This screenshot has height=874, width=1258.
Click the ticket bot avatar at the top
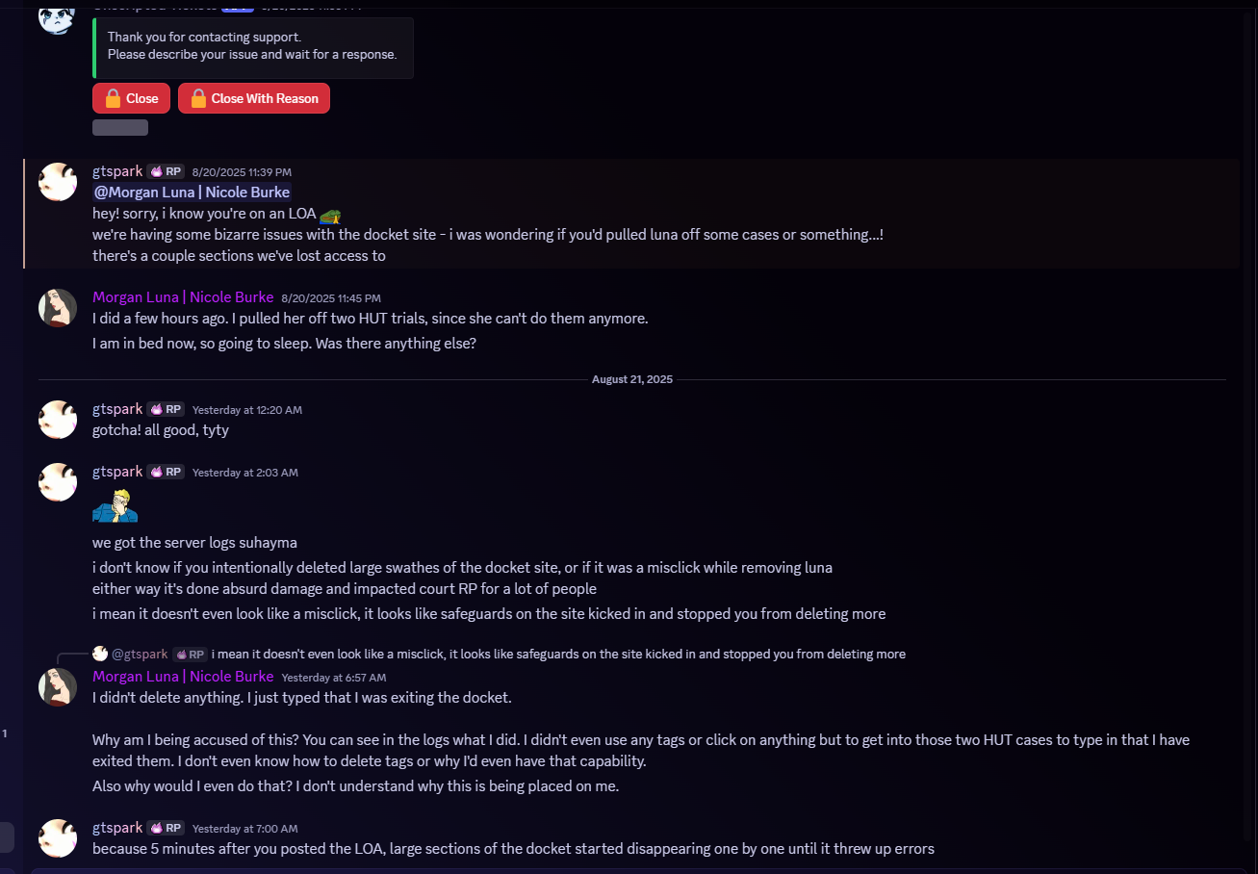57,16
